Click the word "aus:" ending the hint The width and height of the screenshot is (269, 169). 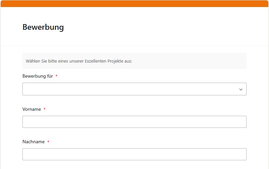[128, 61]
